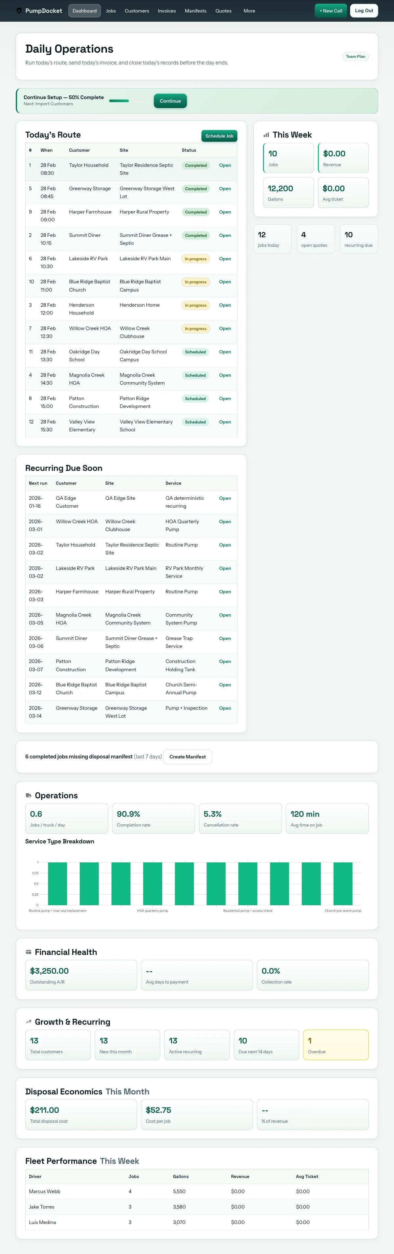The height and width of the screenshot is (1254, 394).
Task: Click the Team Plan badge
Action: (356, 57)
